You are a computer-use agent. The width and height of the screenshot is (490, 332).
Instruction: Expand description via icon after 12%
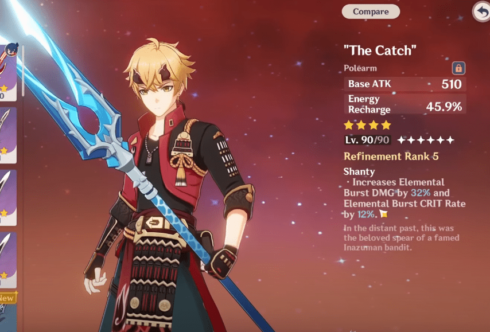(x=383, y=214)
